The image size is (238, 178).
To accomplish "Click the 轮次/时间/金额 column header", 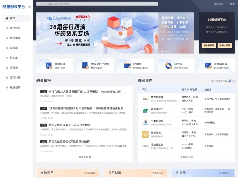I will 189,90.
